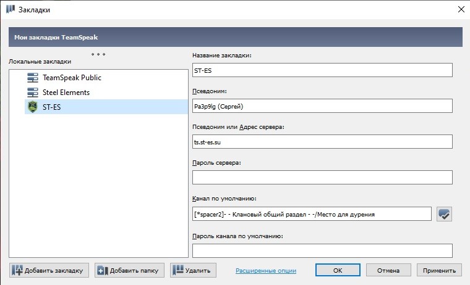Click the Псевдоним или Адрес сервера label

[238, 127]
